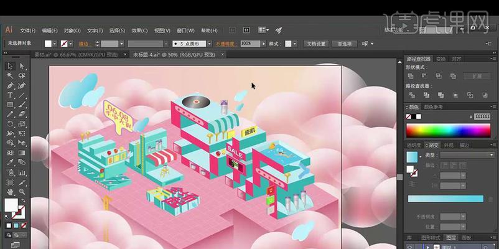499x249 pixels.
Task: Switch to the 描边 panel tab
Action: point(464,145)
